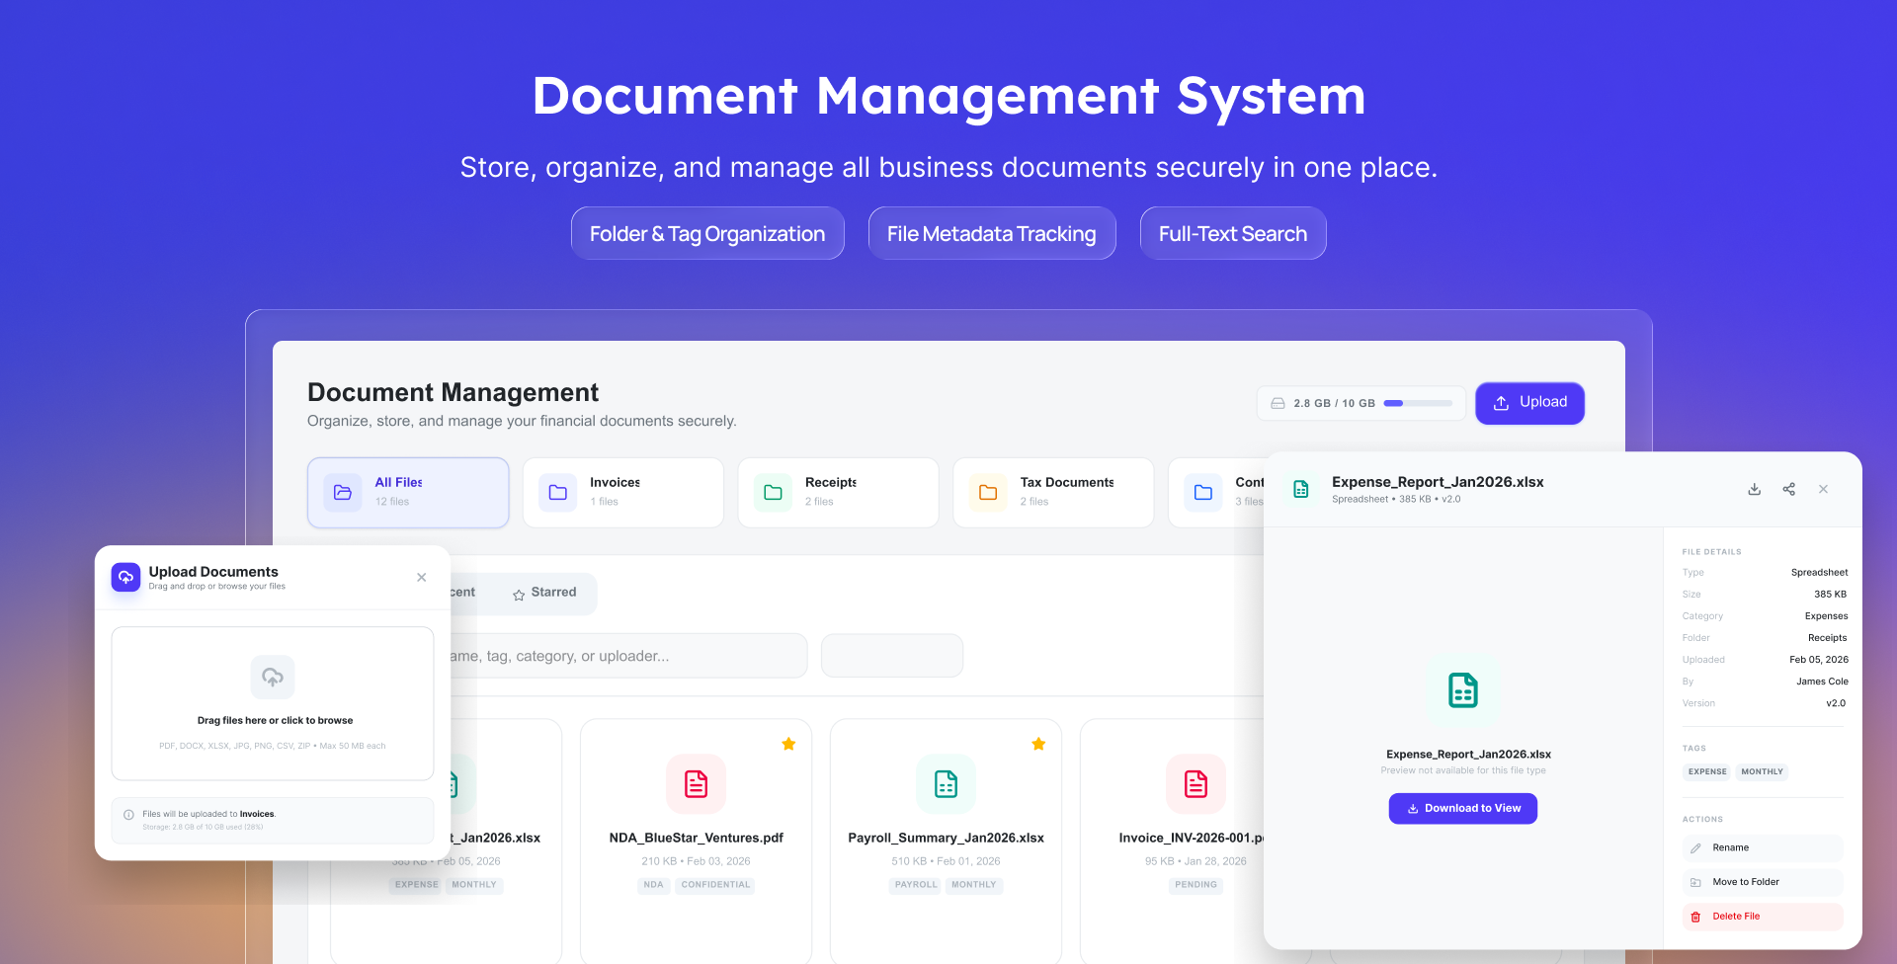Select the red PDF icon on NDA_BlueStar_Ventures card
The image size is (1897, 964).
(696, 783)
